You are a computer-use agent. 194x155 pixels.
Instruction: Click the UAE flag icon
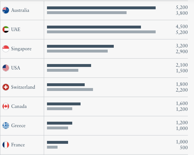coord(6,29)
